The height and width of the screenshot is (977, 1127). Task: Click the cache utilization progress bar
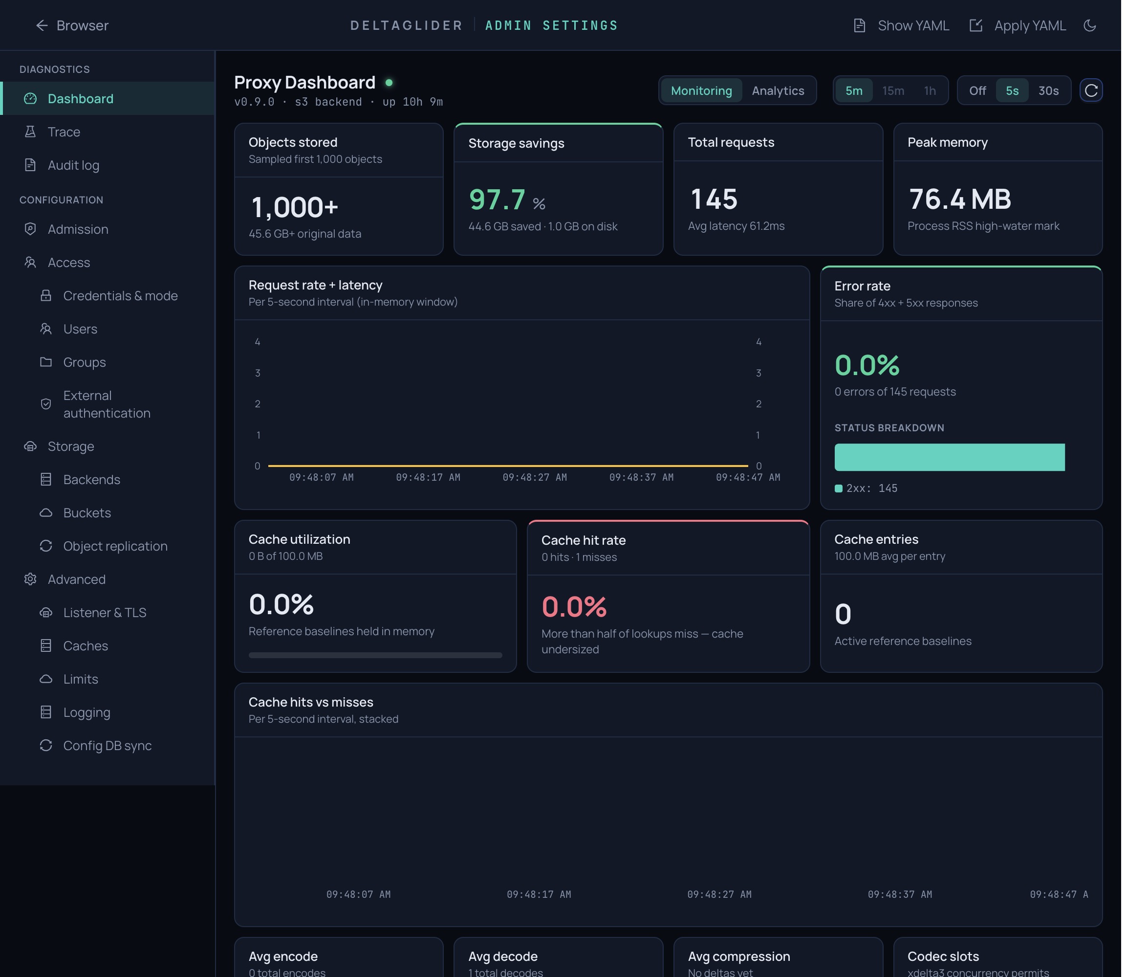point(375,655)
